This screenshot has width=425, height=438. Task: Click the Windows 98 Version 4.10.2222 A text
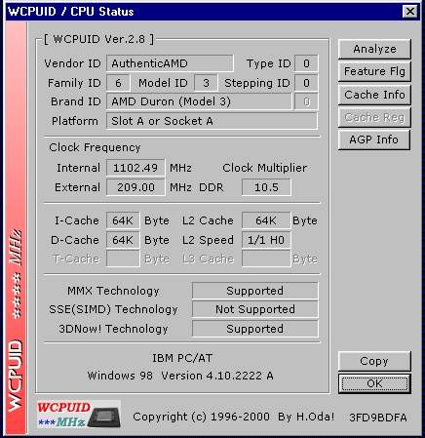(x=180, y=376)
